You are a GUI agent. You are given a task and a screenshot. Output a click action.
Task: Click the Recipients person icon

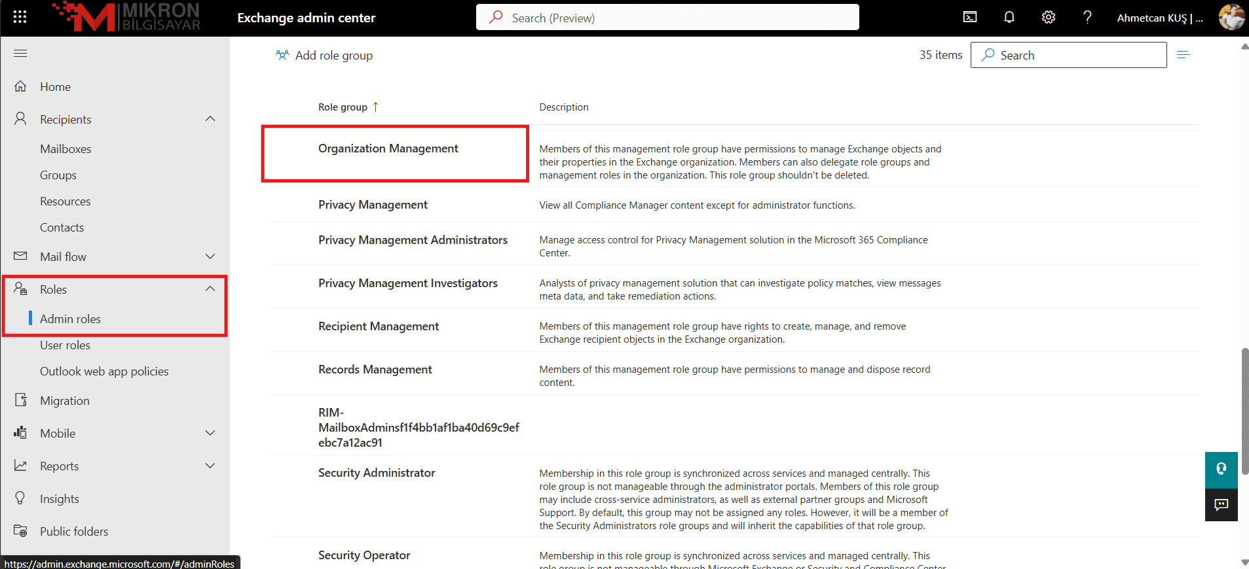[x=20, y=118]
